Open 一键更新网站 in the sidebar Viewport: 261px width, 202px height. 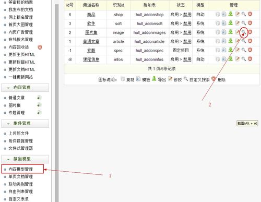tap(21, 77)
